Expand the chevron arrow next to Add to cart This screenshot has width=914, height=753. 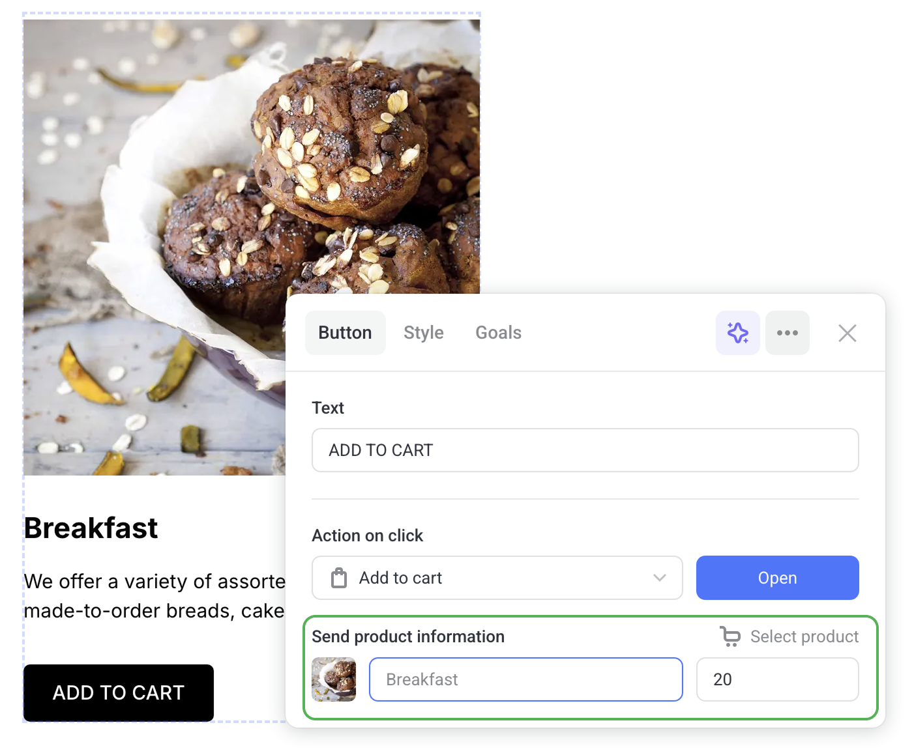(x=660, y=578)
